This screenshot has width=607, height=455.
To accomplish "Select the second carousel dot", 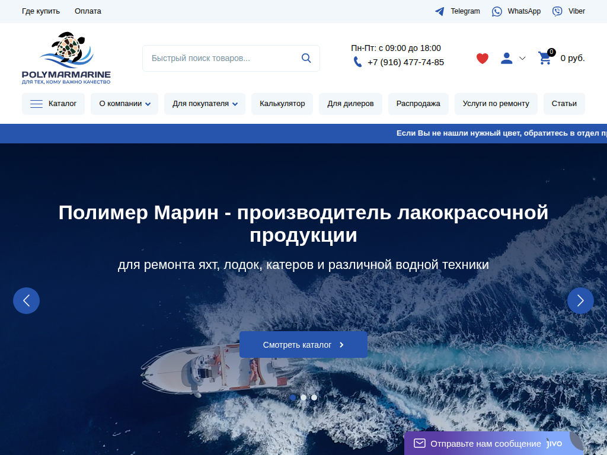I will point(303,398).
